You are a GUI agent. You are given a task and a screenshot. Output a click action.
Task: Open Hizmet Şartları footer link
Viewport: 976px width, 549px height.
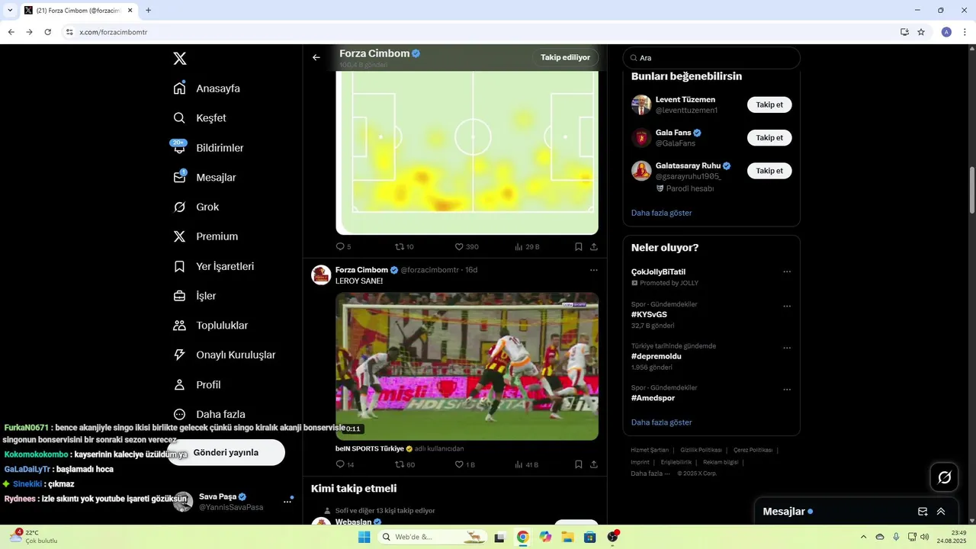pos(650,450)
